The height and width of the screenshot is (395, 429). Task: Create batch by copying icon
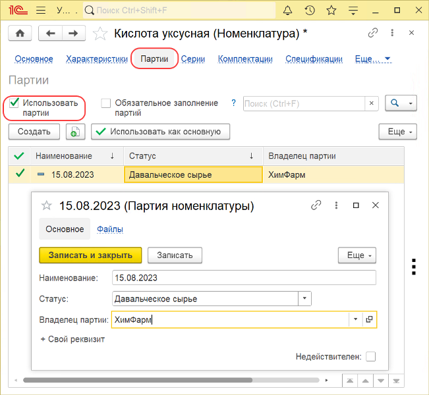(x=75, y=132)
